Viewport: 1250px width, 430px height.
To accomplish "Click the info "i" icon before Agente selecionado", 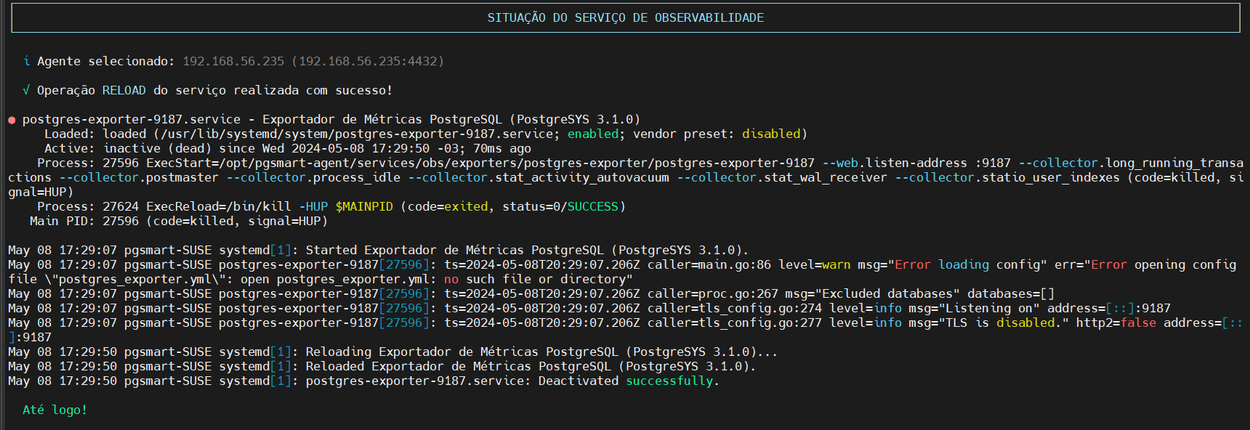I will click(x=27, y=61).
